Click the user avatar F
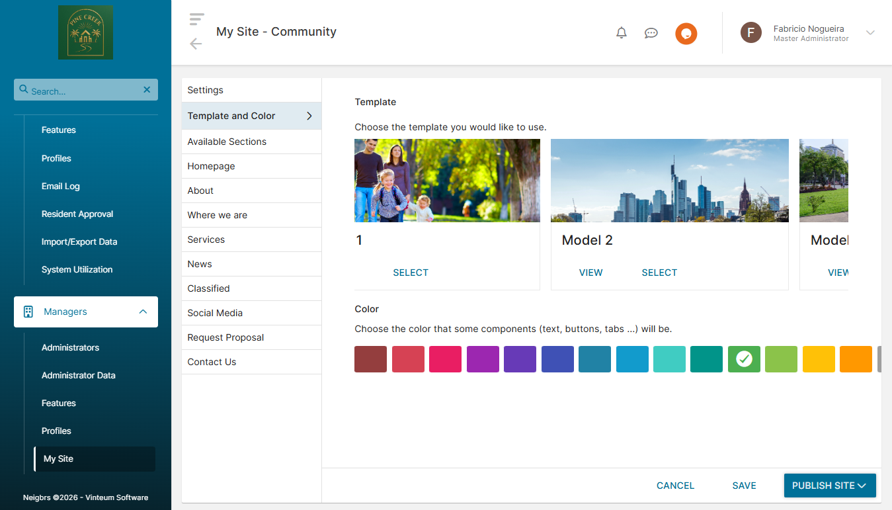892x510 pixels. point(750,32)
